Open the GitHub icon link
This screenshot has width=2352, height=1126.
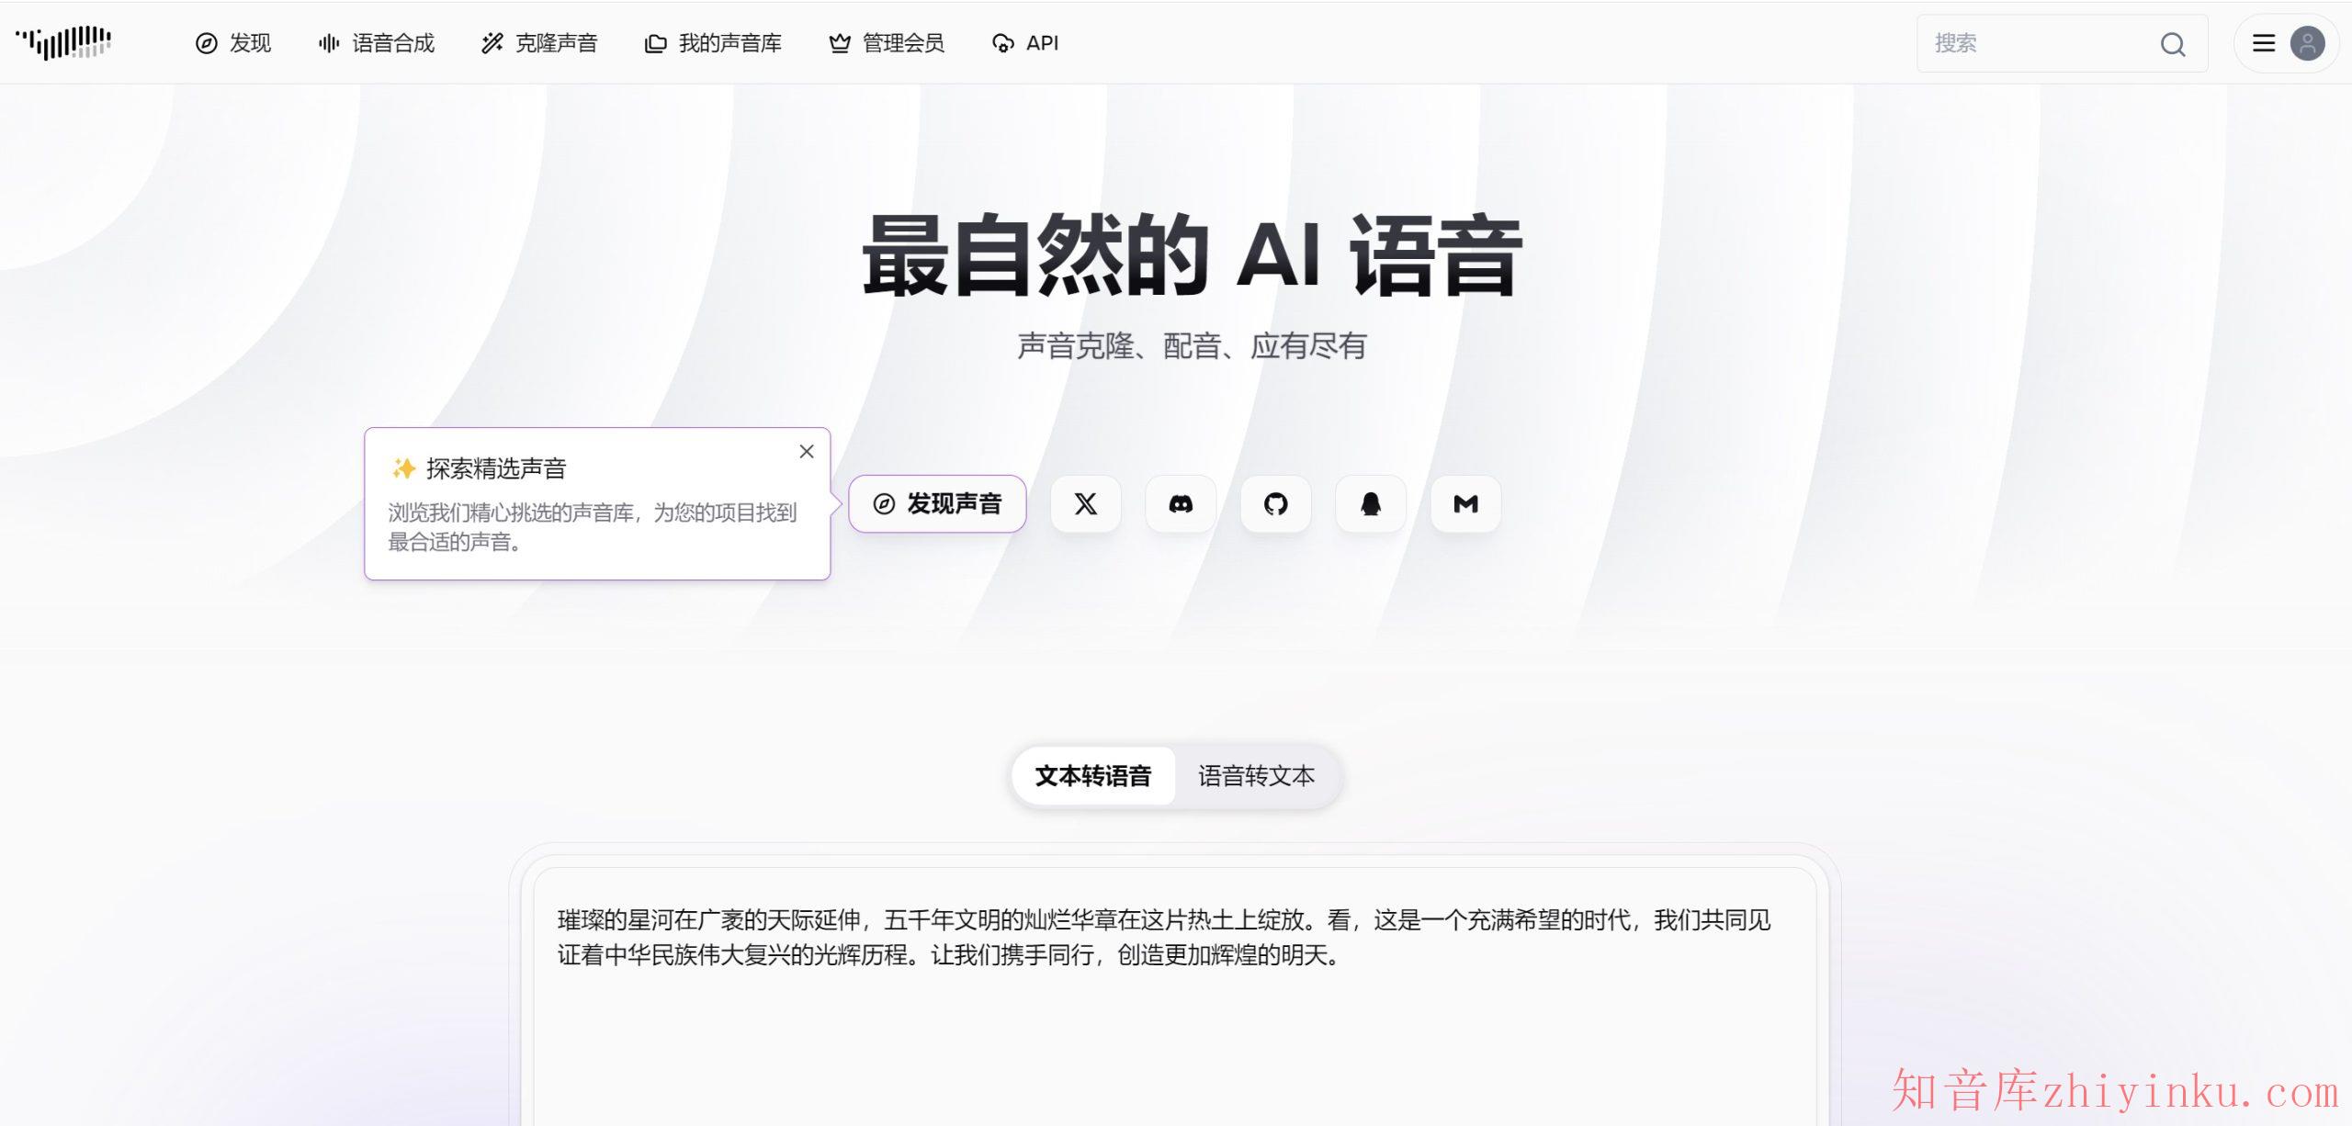(x=1275, y=503)
